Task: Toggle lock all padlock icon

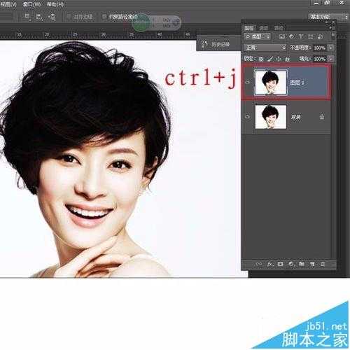Action: pos(288,59)
